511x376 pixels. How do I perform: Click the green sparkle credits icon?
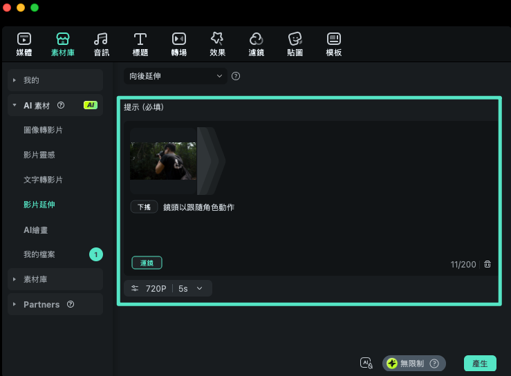click(392, 364)
